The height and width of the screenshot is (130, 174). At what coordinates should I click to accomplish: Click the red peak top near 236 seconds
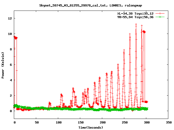pyautogui.click(x=118, y=65)
